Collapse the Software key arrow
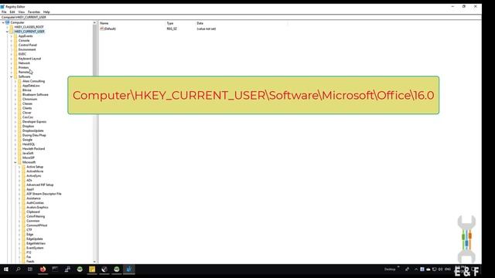The height and width of the screenshot is (278, 495). click(12, 76)
